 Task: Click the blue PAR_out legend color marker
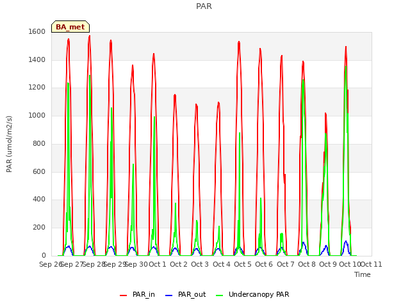(168, 295)
